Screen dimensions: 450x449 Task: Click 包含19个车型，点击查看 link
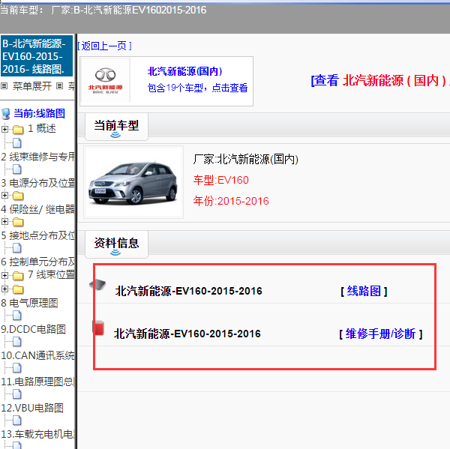[197, 88]
